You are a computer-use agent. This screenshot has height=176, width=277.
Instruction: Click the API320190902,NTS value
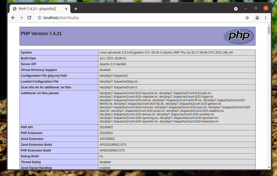click(x=113, y=145)
